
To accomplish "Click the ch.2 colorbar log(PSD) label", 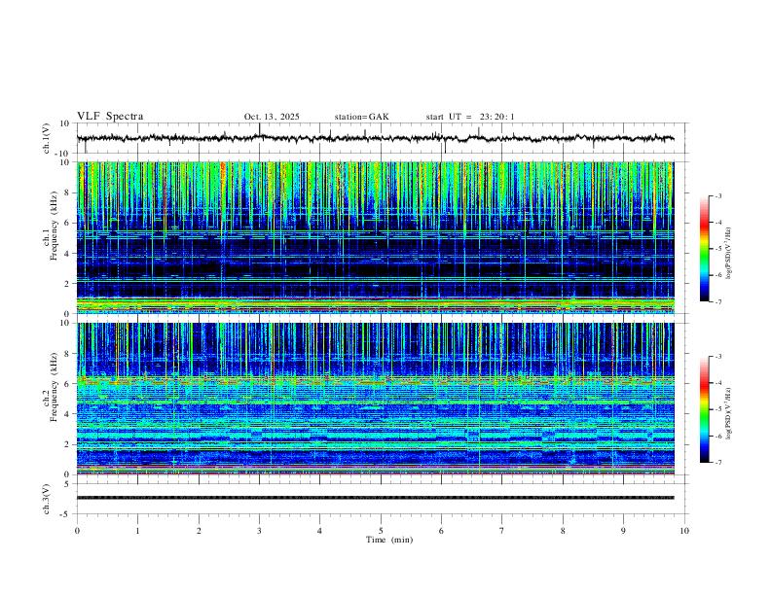I will click(x=728, y=413).
